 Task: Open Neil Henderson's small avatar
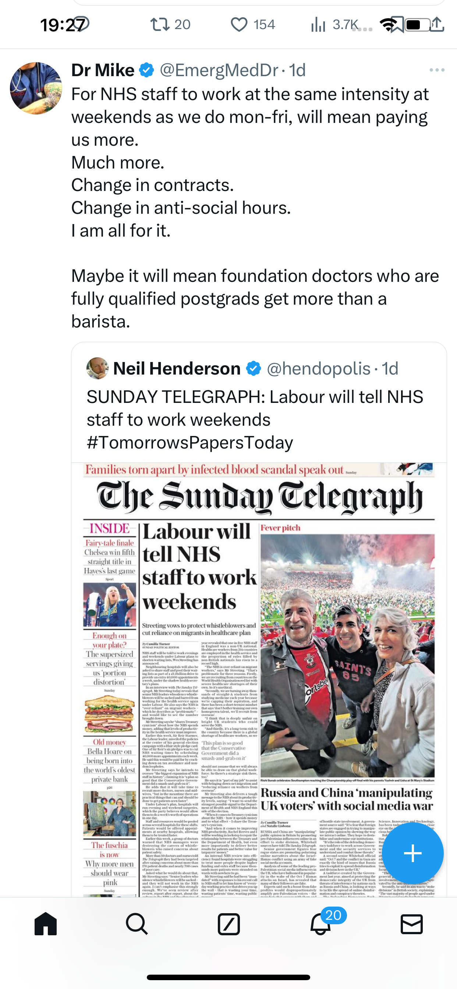[98, 368]
